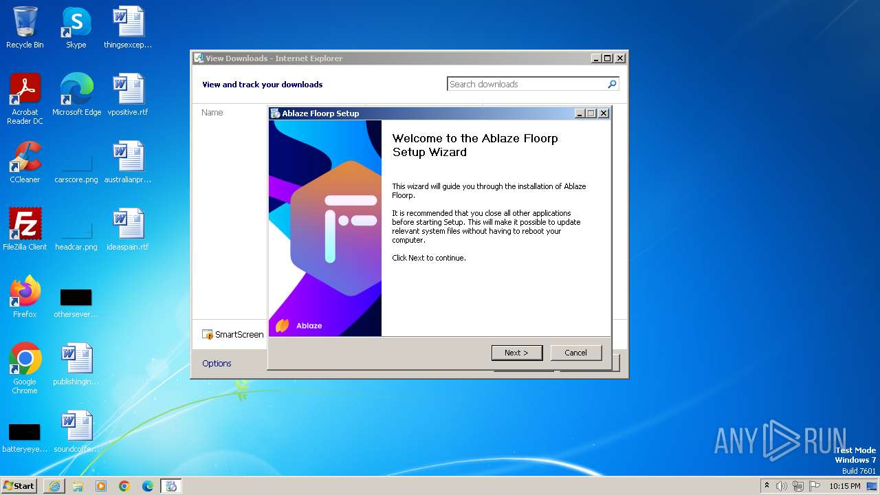Screen dimensions: 880x495
Task: Click the volume speaker tray icon
Action: pos(782,486)
